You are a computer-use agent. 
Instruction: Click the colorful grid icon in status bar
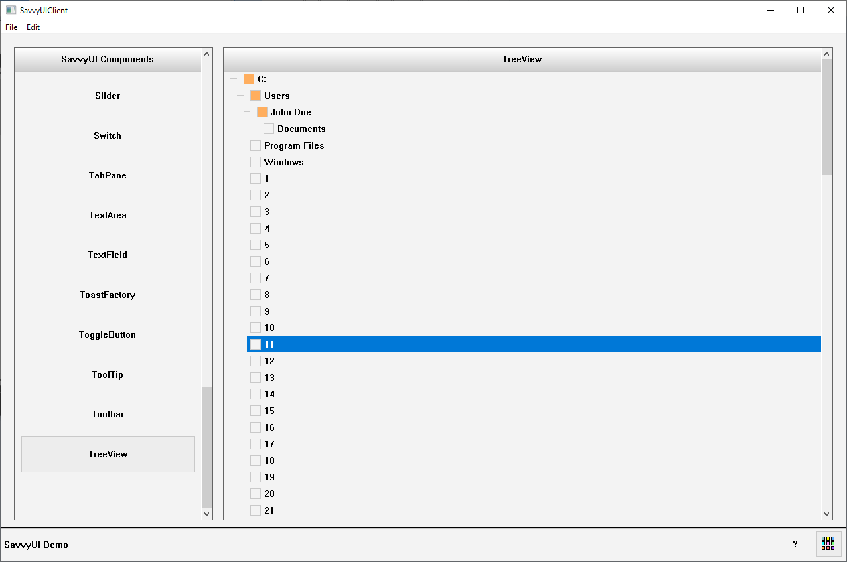pyautogui.click(x=828, y=543)
